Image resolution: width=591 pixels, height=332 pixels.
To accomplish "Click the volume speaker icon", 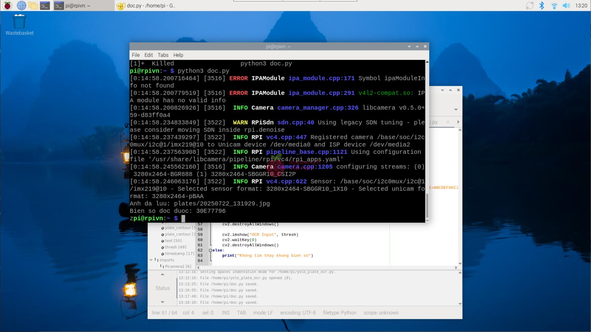I will tap(566, 5).
